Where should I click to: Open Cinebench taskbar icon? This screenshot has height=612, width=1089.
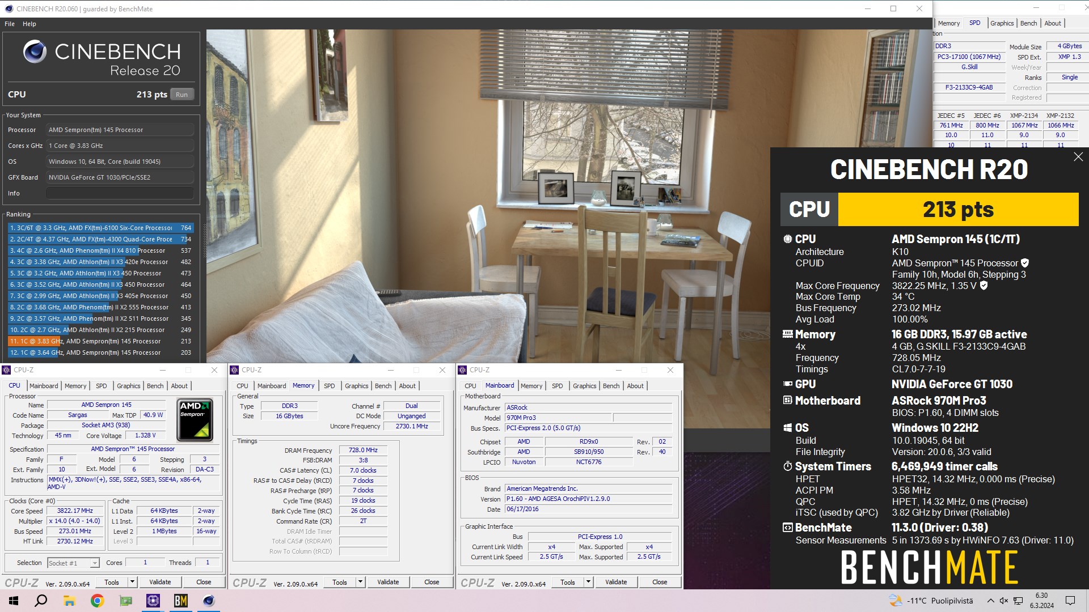tap(209, 601)
